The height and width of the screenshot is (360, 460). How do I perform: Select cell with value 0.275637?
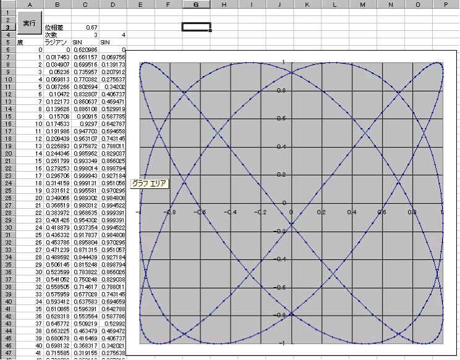pos(113,80)
